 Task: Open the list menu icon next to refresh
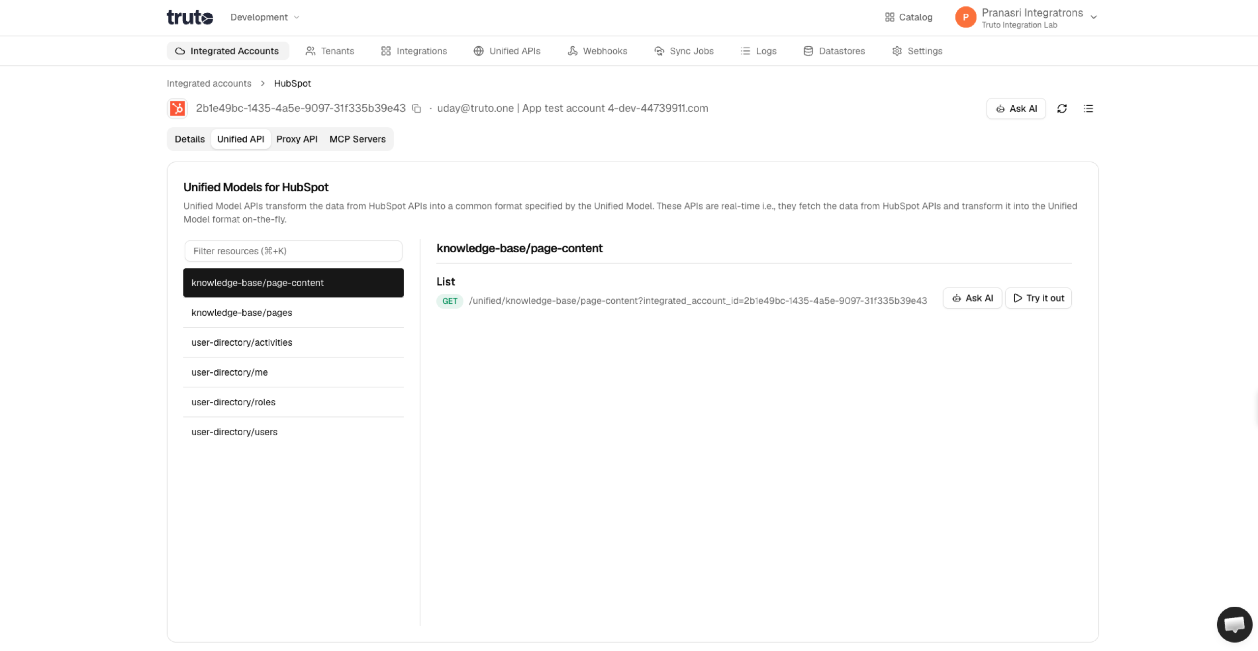pyautogui.click(x=1088, y=109)
